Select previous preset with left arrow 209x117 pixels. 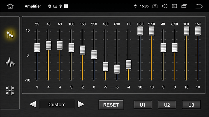pos(33,104)
